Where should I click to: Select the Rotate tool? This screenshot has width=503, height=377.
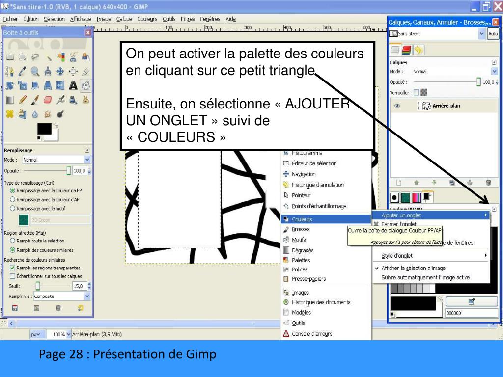pos(10,85)
